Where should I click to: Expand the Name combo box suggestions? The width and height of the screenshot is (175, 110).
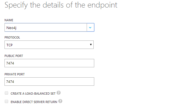click(x=90, y=27)
